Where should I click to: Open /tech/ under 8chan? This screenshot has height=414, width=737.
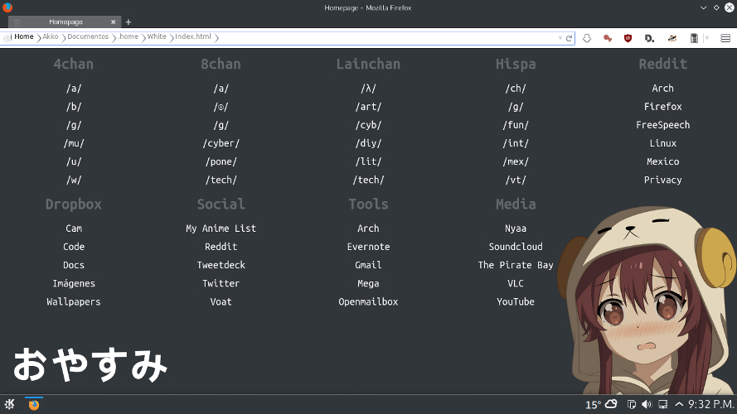221,180
